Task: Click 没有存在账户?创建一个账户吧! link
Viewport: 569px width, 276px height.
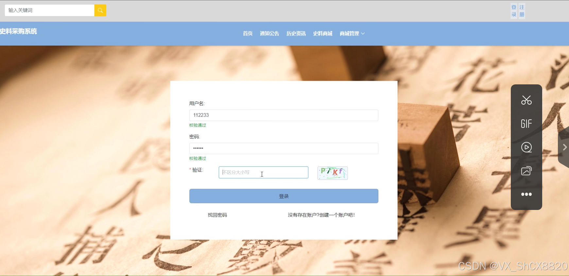Action: pyautogui.click(x=321, y=215)
